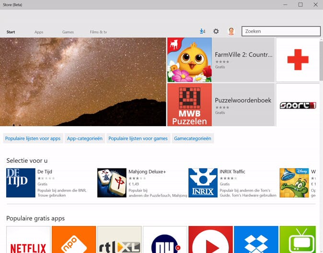Click INRIX Traffic star rating
Screen dimensions: 323x253
pos(228,178)
